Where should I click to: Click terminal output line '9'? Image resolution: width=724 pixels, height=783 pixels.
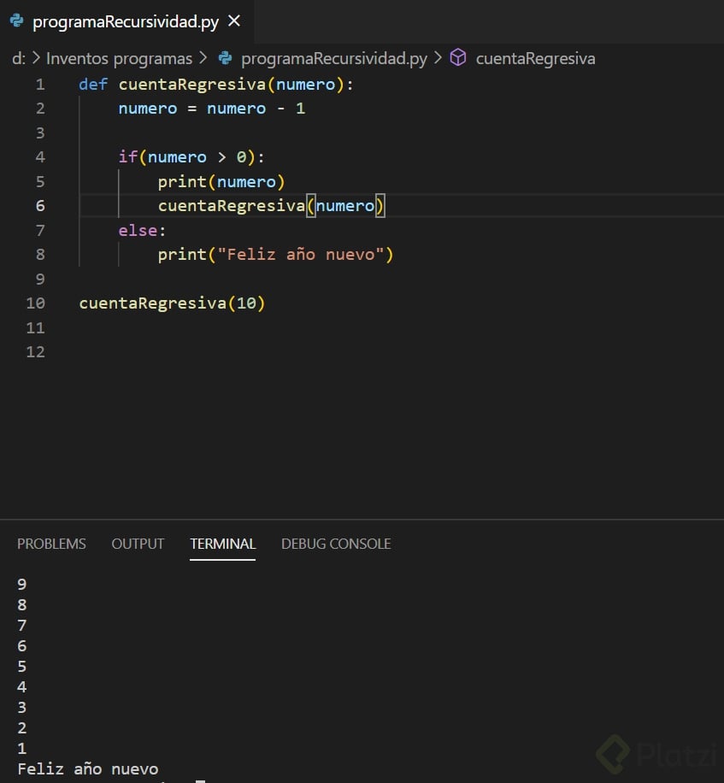[22, 584]
